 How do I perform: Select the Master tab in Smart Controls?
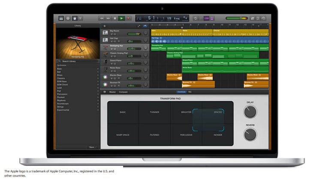(112, 92)
